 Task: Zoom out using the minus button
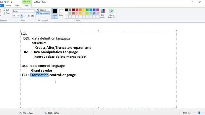tap(190, 113)
